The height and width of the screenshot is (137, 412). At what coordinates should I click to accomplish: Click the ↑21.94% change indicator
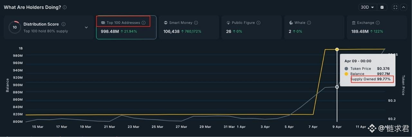pyautogui.click(x=129, y=32)
